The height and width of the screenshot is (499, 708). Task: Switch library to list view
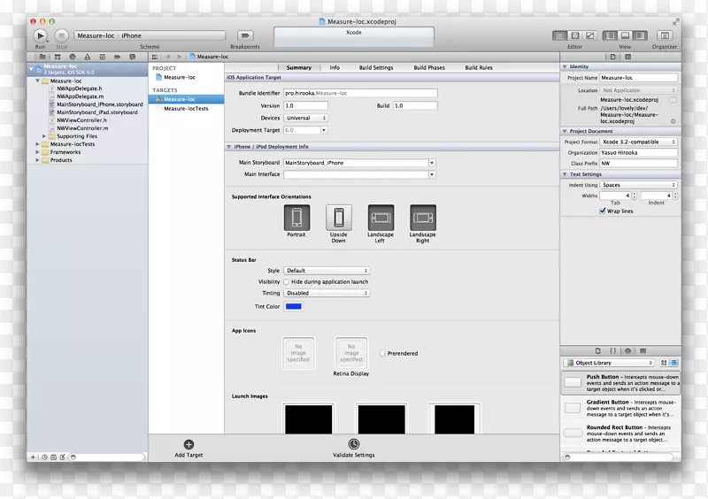(673, 363)
